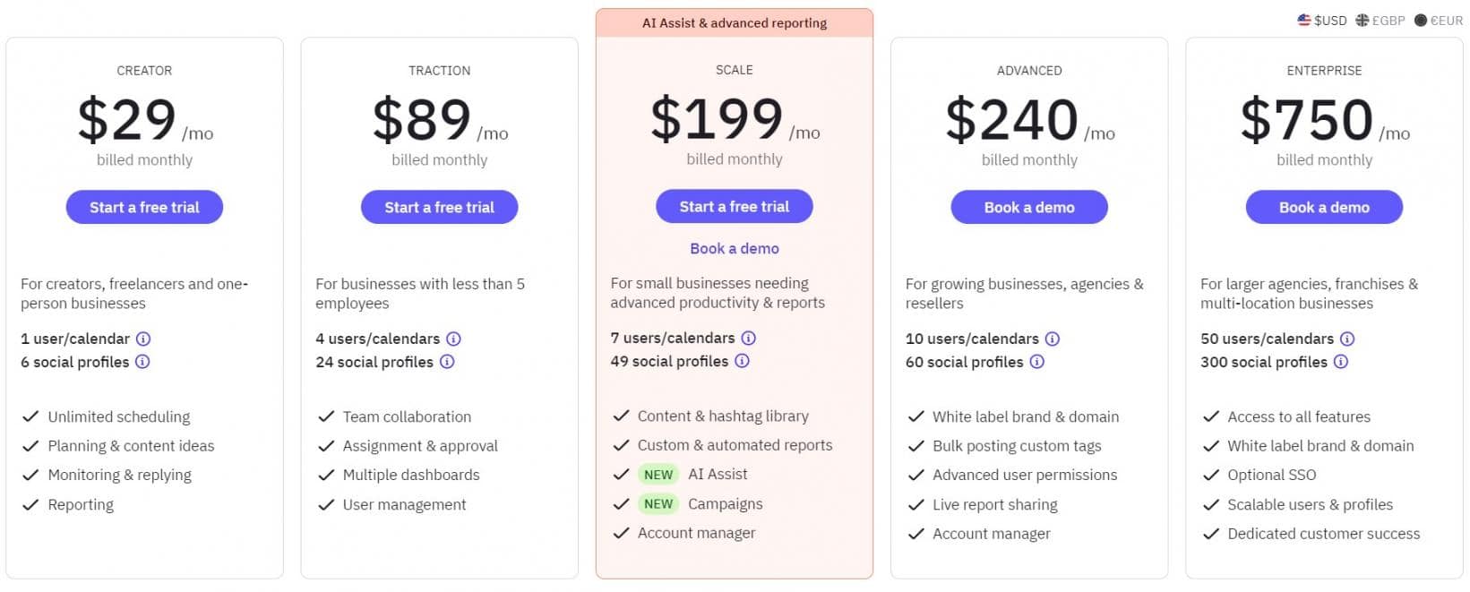Open info tooltip for 10 users/calendars
1470x592 pixels.
click(x=1053, y=339)
